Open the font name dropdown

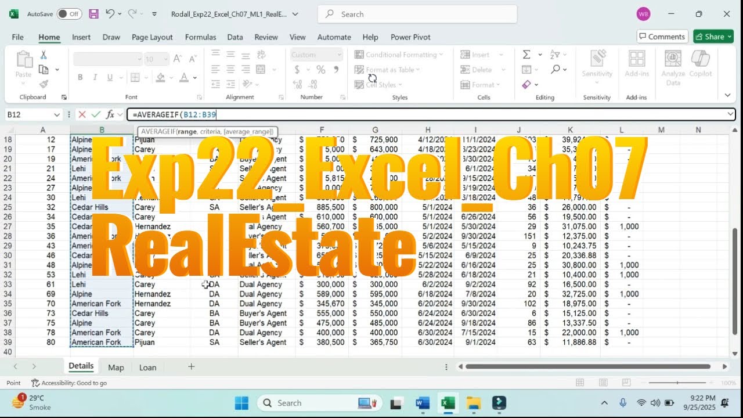[139, 59]
